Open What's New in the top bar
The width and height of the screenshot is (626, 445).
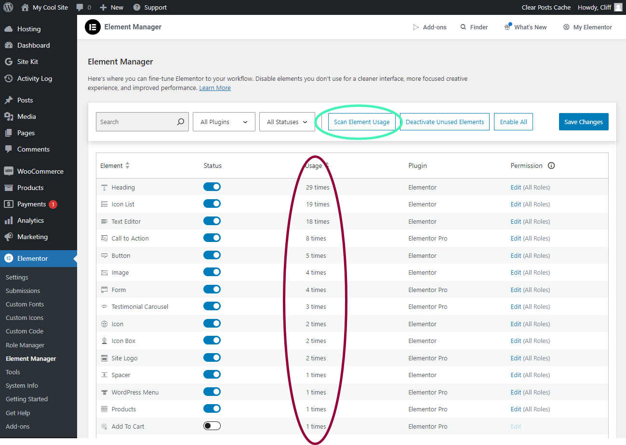[525, 27]
